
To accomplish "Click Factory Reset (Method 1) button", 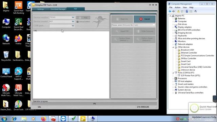I will click(122, 39).
